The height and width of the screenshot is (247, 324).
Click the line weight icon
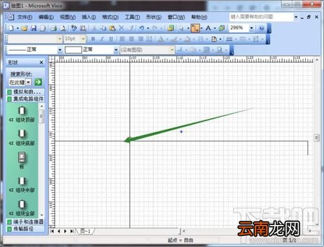[x=229, y=39]
